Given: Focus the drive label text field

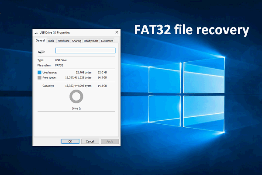Looking at the screenshot, I should click(86, 50).
